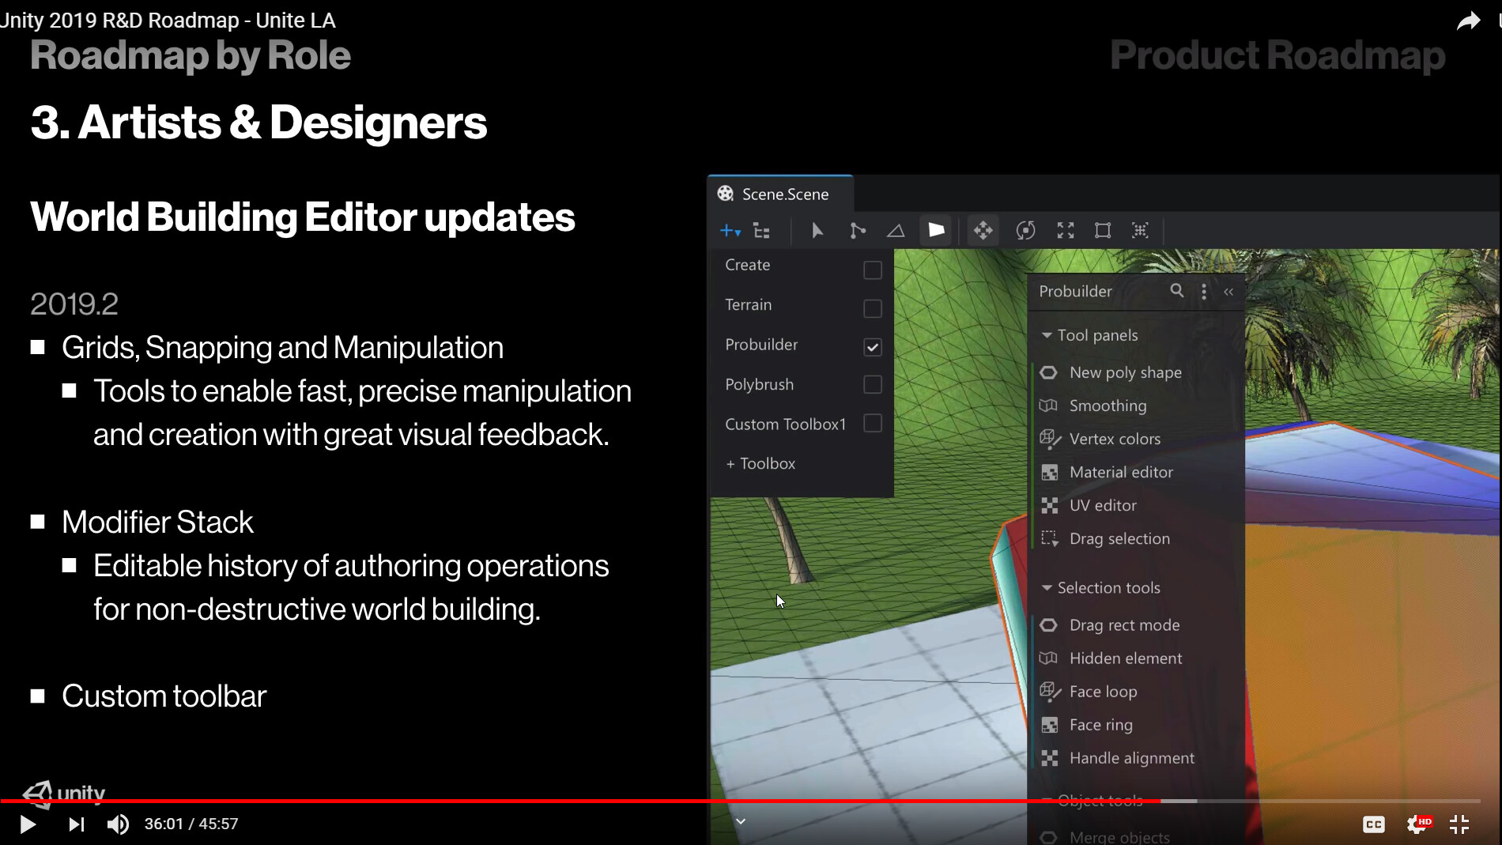Click Drag rect mode label
Viewport: 1502px width, 845px height.
click(x=1124, y=625)
